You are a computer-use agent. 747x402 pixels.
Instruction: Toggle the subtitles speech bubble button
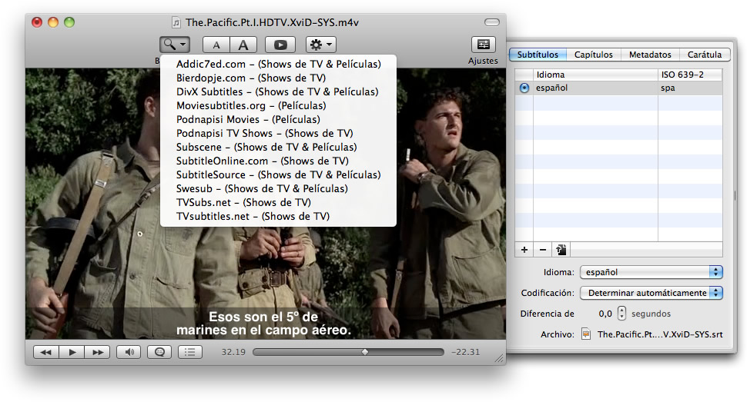(159, 352)
